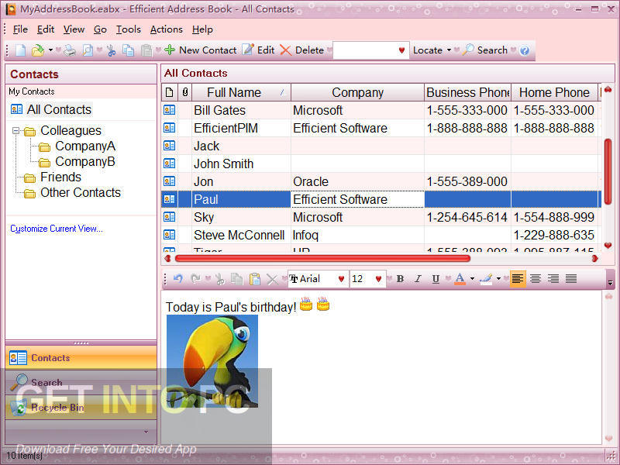This screenshot has width=620, height=465.
Task: Open the font size 12 dropdown
Action: (x=378, y=279)
